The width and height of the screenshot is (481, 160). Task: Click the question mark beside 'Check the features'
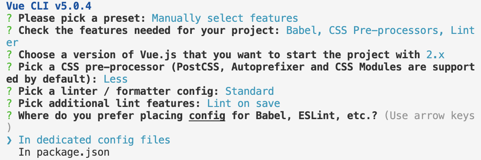(x=10, y=30)
